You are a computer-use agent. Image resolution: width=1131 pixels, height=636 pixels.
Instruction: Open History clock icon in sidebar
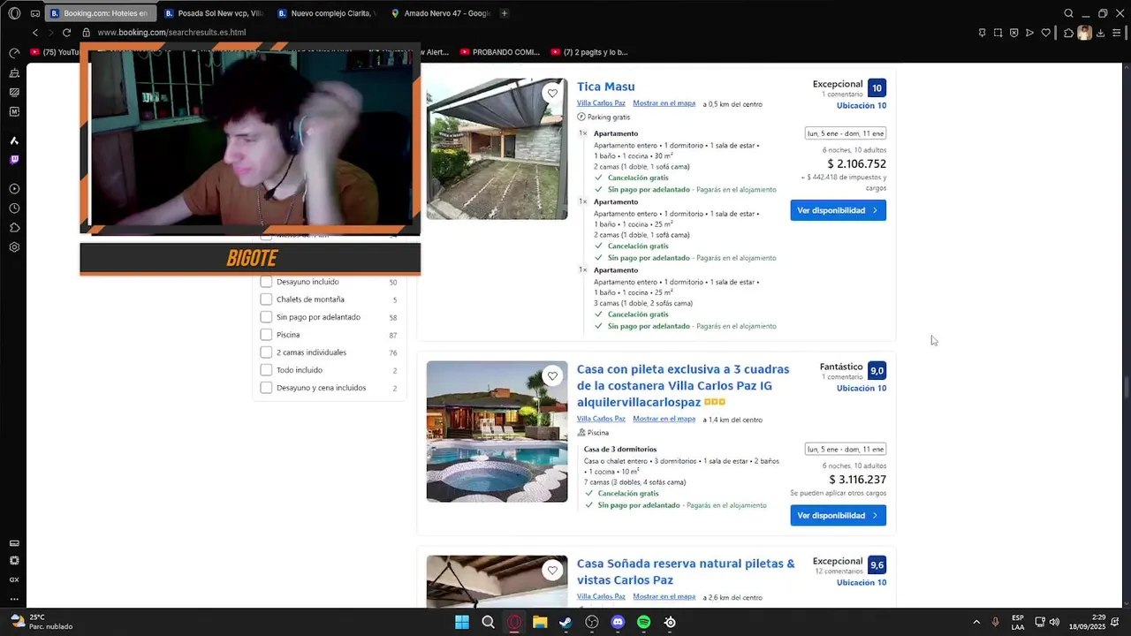(14, 208)
